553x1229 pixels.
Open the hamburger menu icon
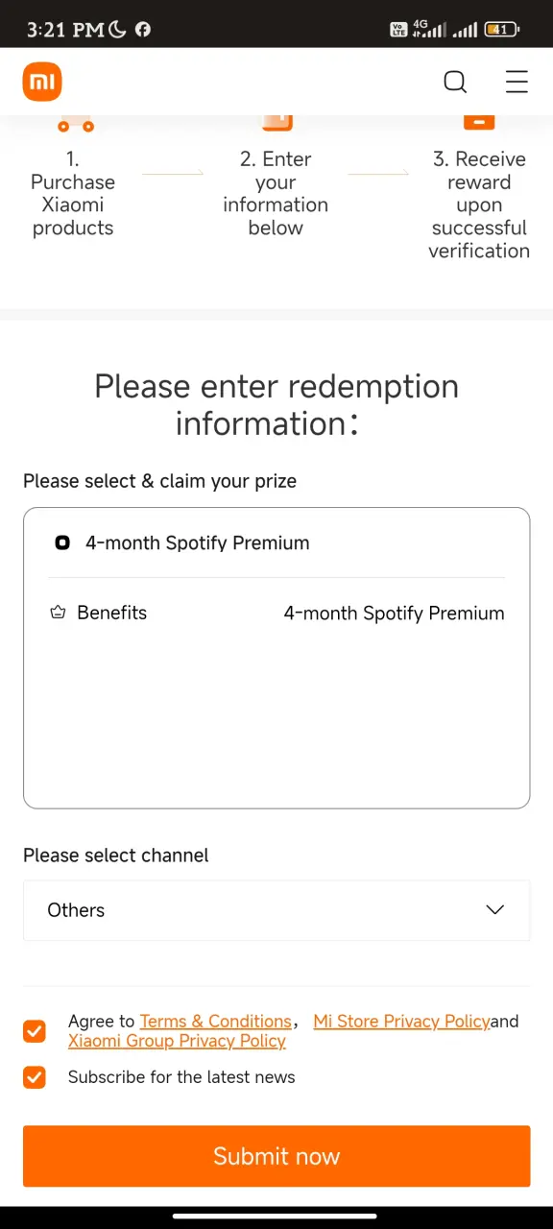tap(517, 83)
